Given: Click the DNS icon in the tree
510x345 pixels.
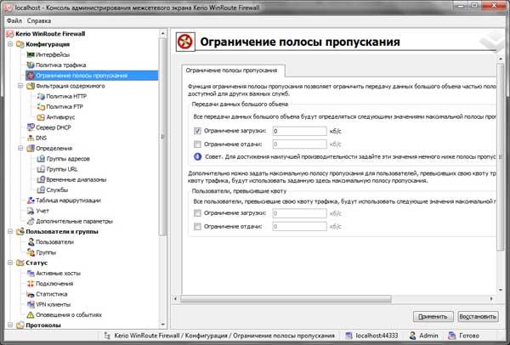Looking at the screenshot, I should point(31,138).
